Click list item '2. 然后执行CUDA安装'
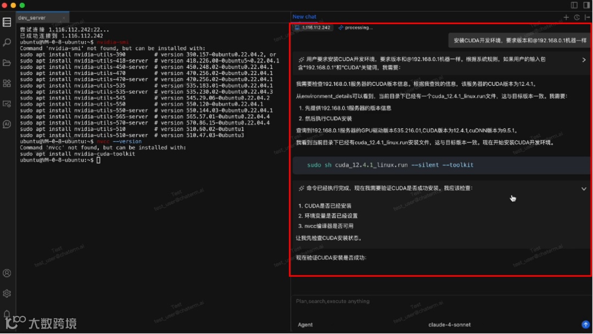This screenshot has width=593, height=334. 325,119
